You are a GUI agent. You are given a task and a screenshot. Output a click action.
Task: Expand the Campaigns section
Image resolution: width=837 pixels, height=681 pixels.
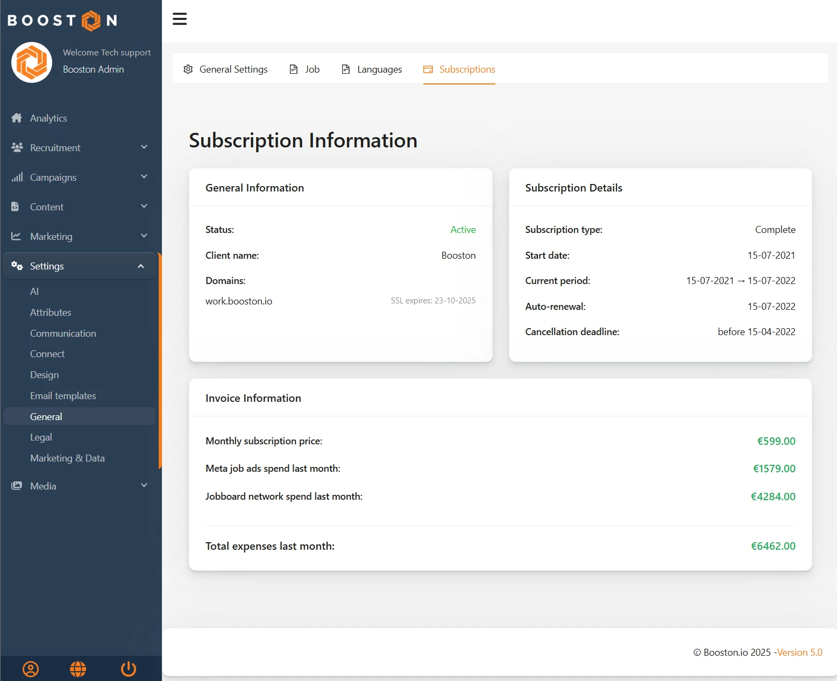point(80,178)
